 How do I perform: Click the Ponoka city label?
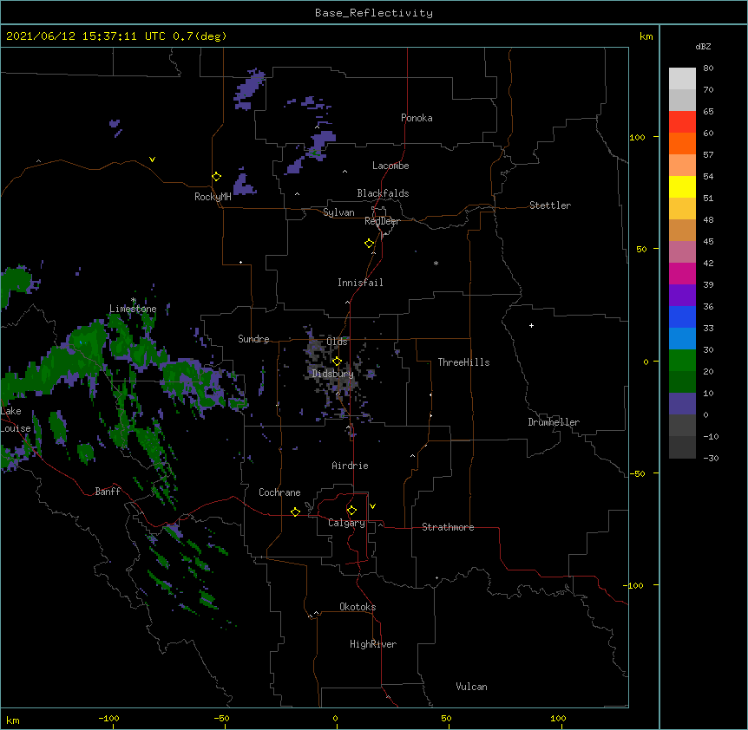point(417,118)
